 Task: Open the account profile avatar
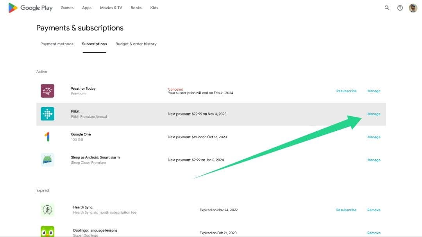[x=413, y=8]
